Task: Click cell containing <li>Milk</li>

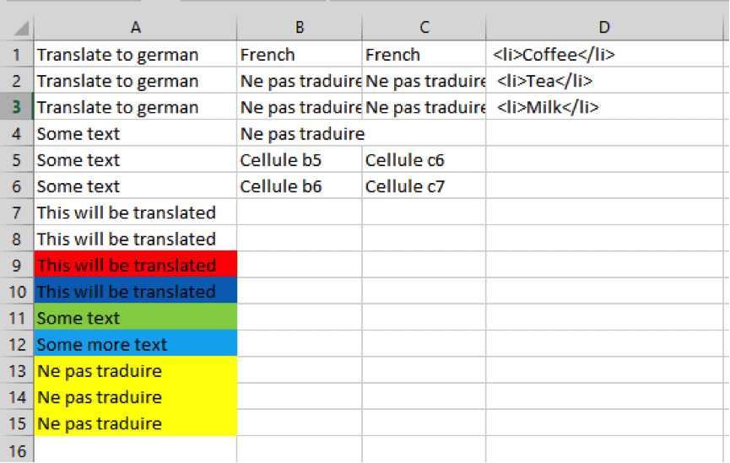Action: tap(604, 107)
